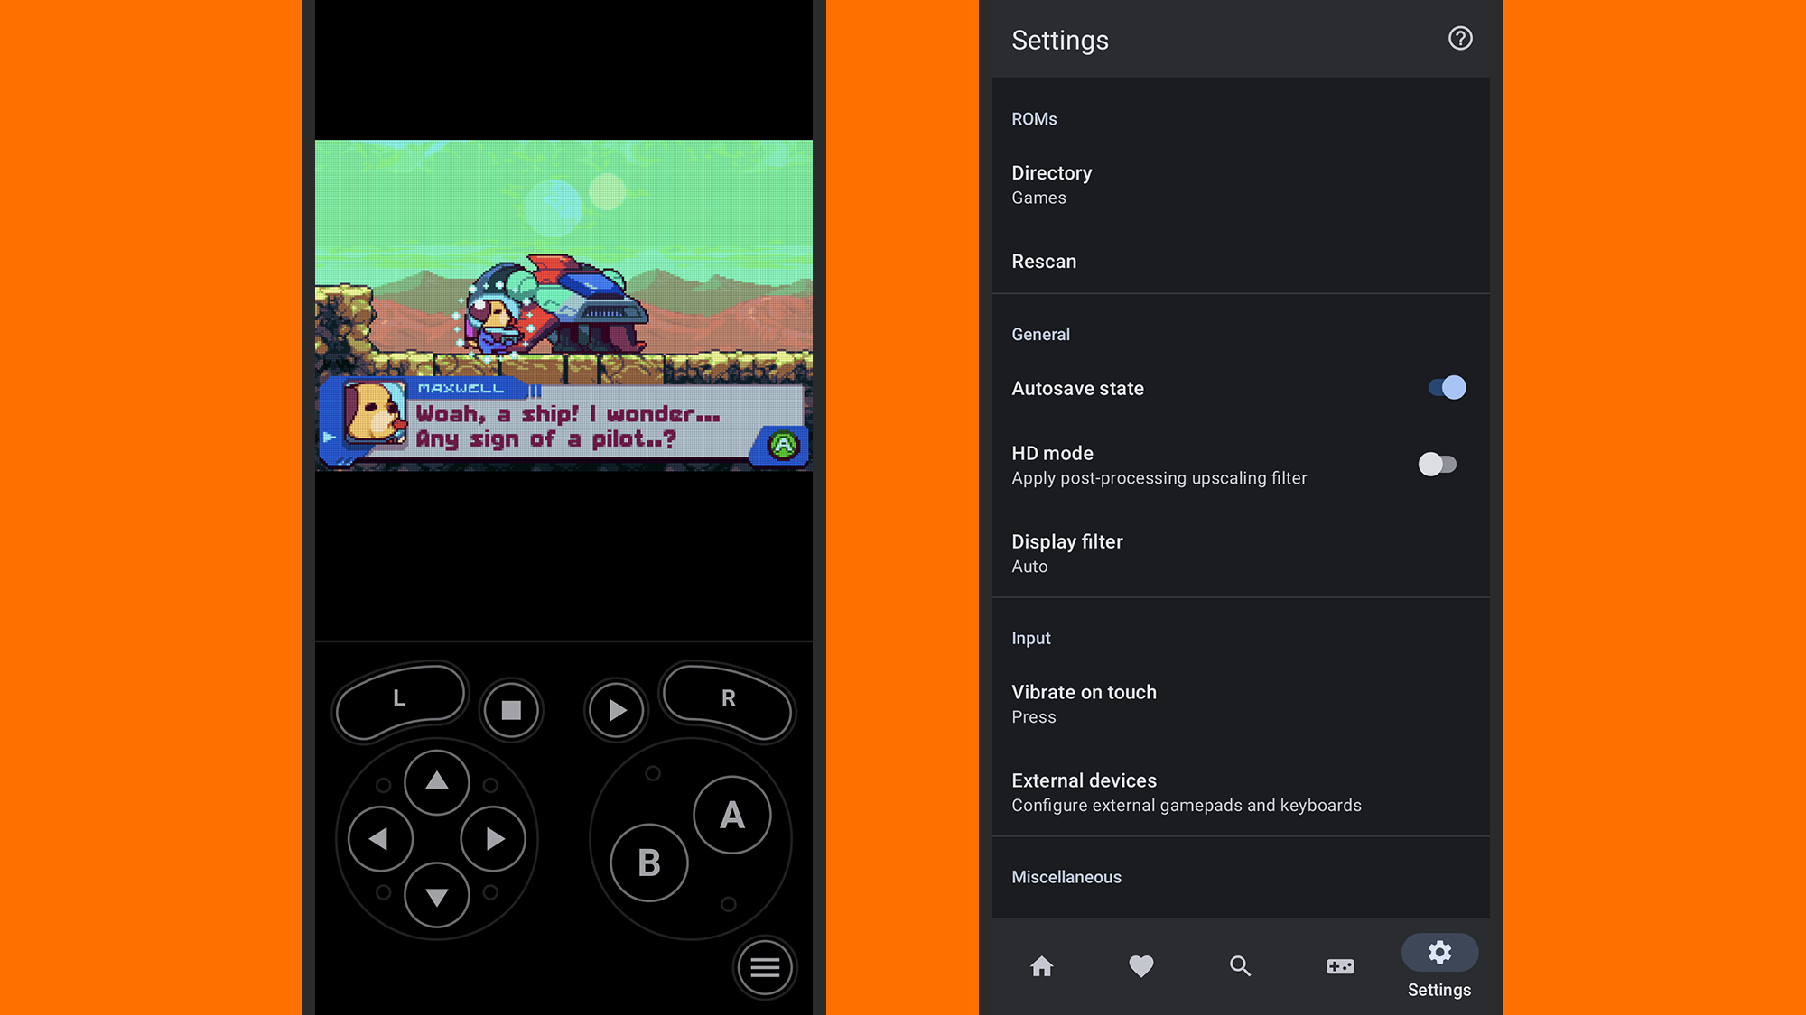The image size is (1806, 1015).
Task: Select Display filter Auto option
Action: click(1239, 553)
